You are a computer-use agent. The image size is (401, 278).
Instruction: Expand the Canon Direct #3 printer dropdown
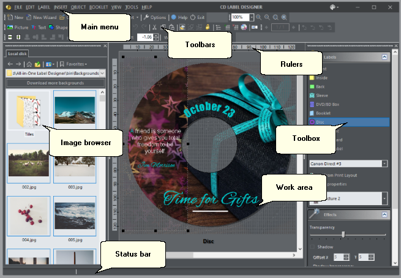click(x=384, y=164)
